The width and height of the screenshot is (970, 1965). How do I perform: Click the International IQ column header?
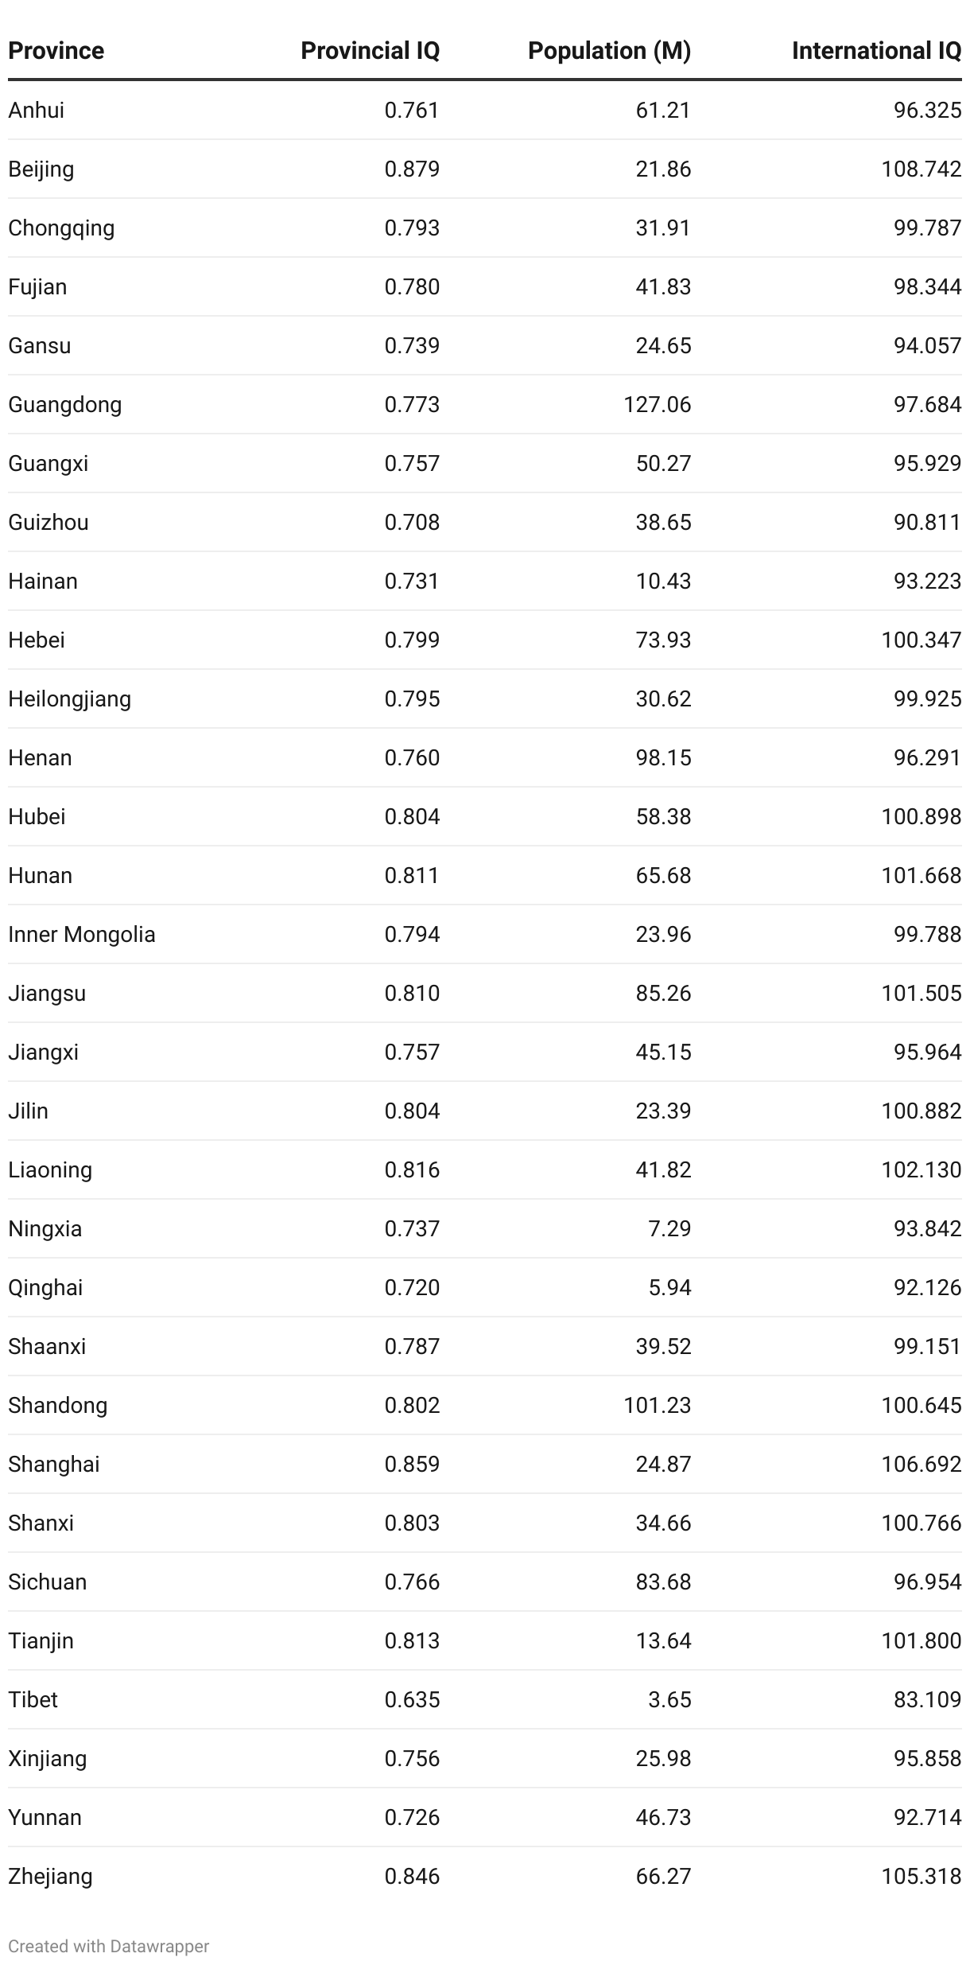click(x=876, y=51)
